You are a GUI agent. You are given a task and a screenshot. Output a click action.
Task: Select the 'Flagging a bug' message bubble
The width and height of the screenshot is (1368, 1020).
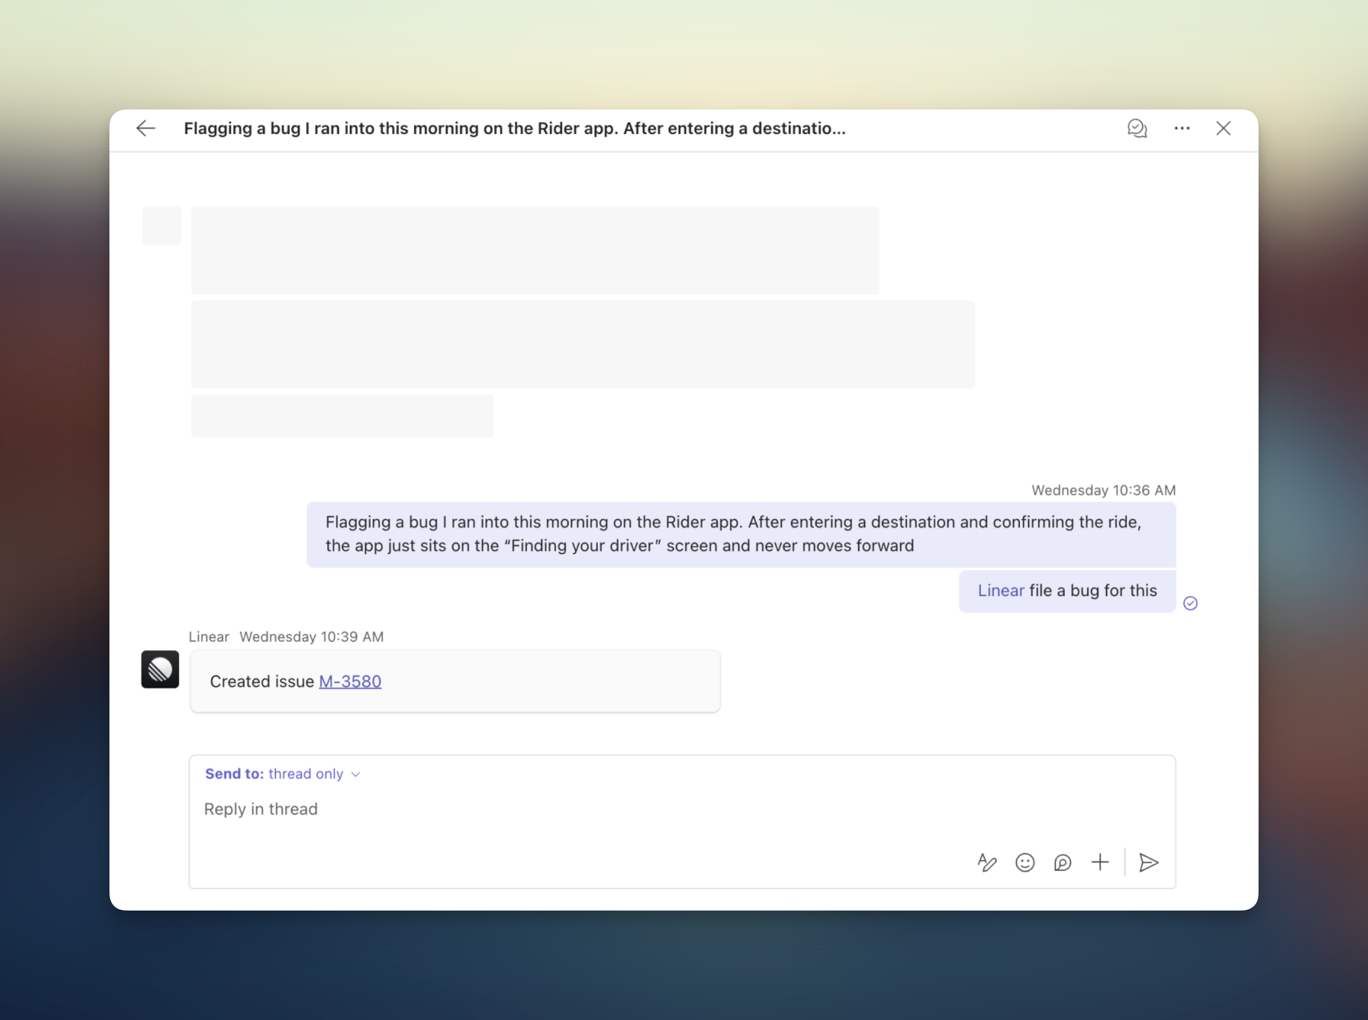[x=741, y=534]
